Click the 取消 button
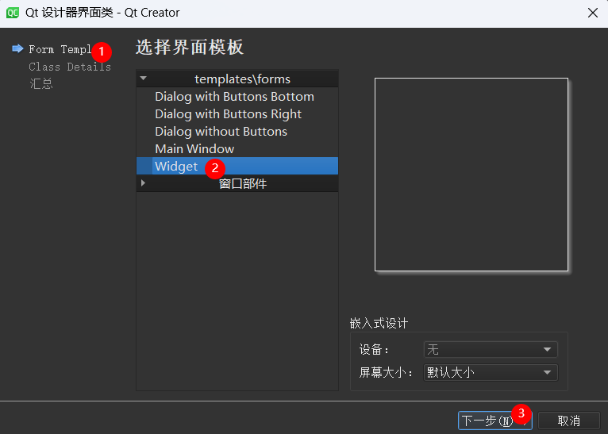Screen dimensions: 608x434 (x=568, y=421)
